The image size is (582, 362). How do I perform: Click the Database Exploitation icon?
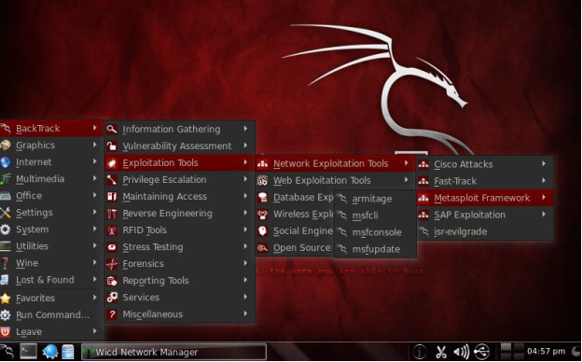(262, 198)
